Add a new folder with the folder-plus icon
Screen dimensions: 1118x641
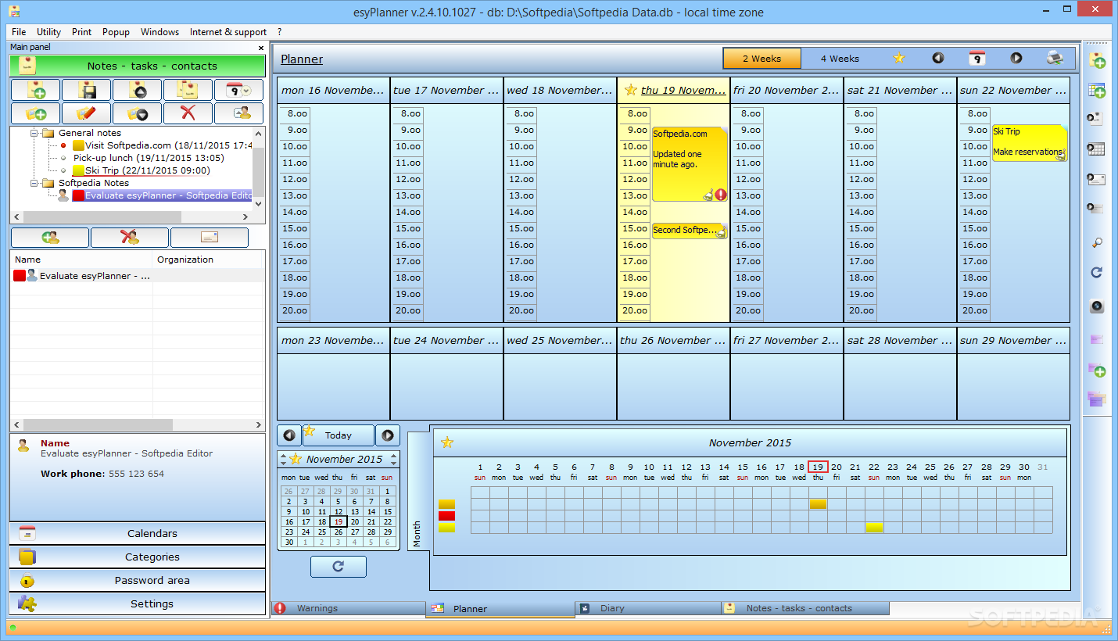pyautogui.click(x=35, y=113)
